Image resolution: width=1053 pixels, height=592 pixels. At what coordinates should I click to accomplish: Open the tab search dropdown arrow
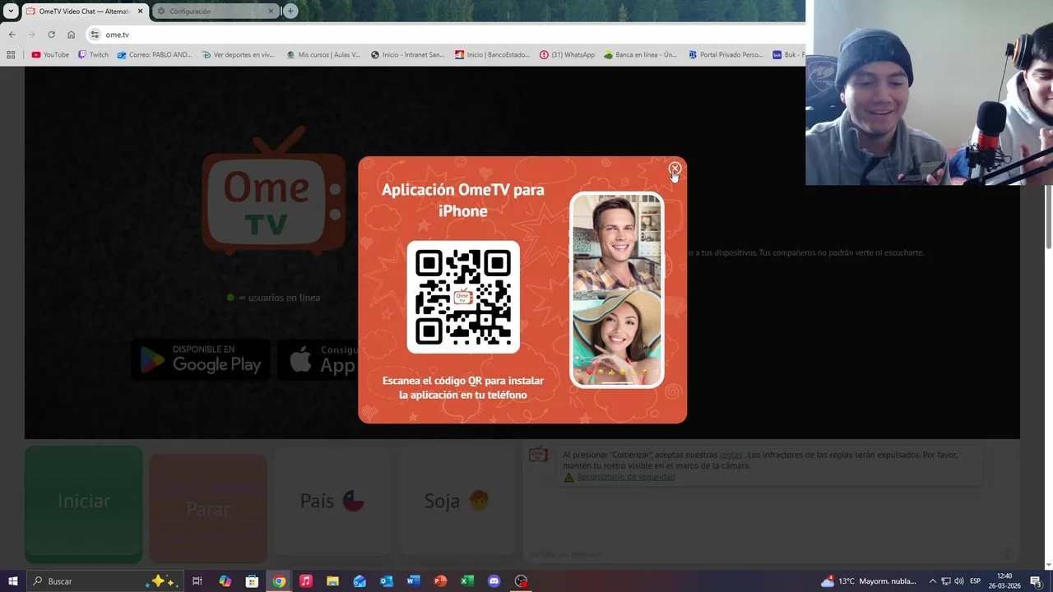(x=10, y=12)
